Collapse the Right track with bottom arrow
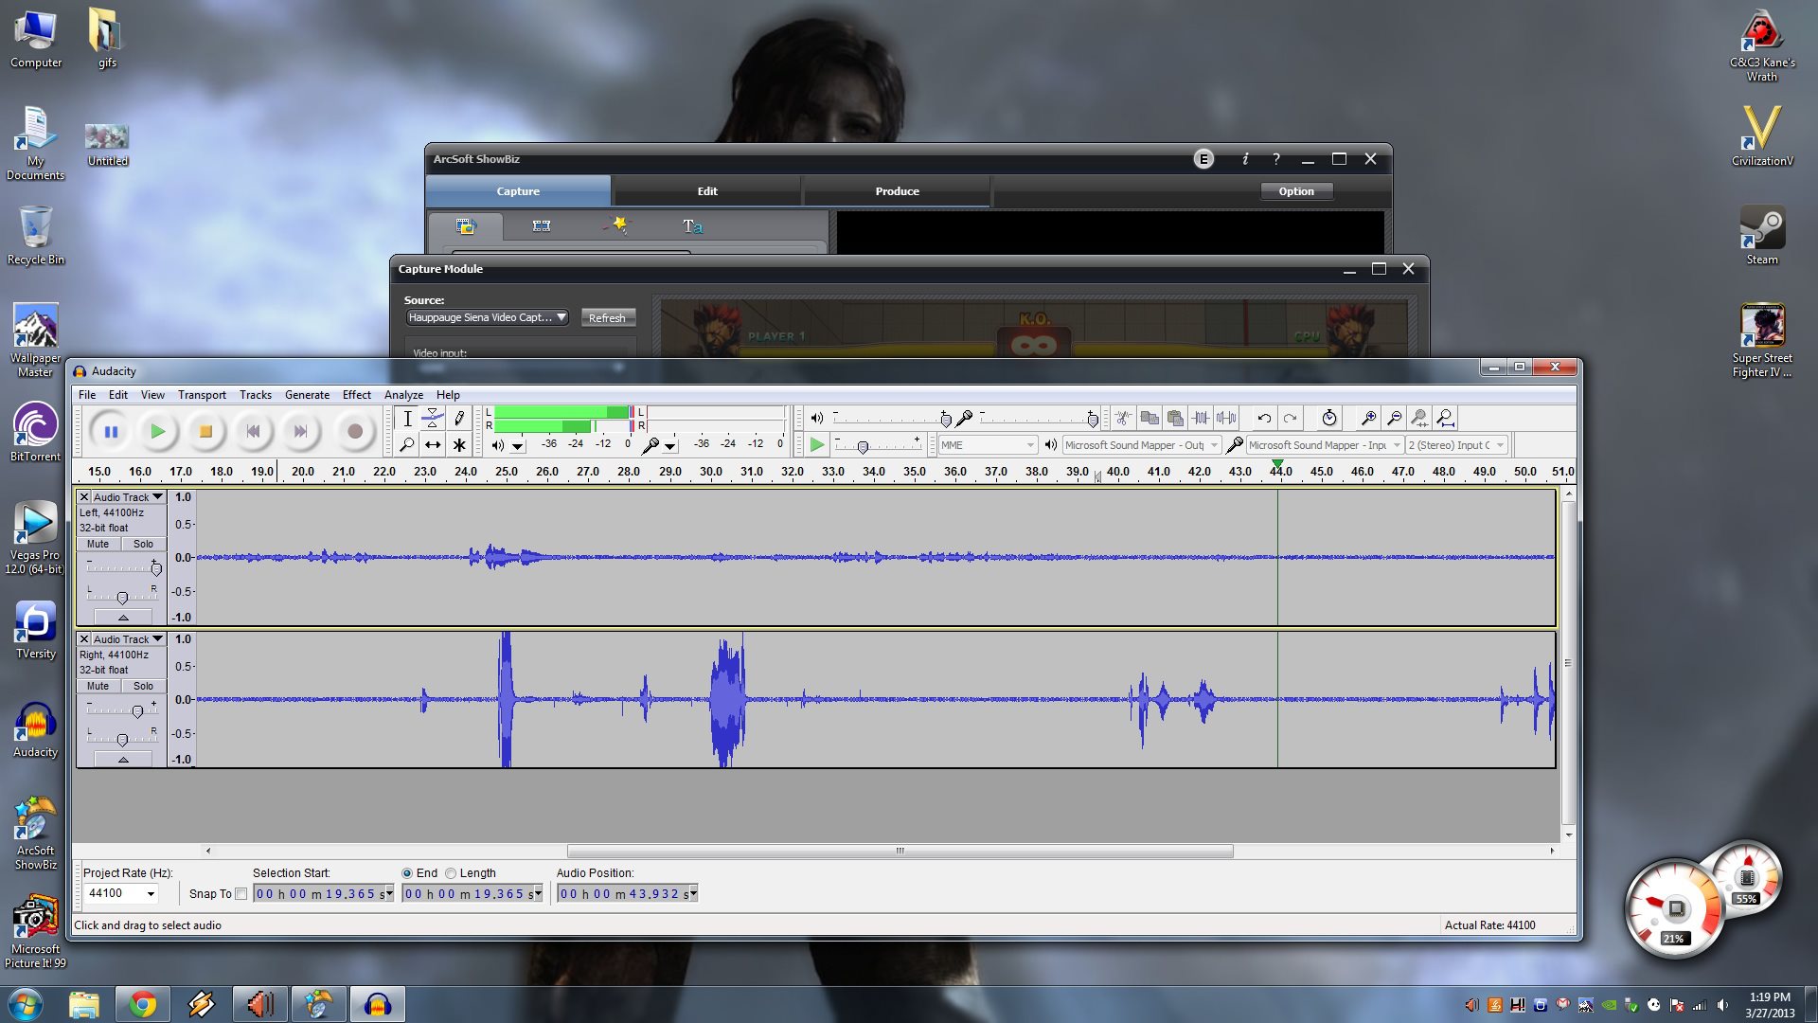The height and width of the screenshot is (1023, 1818). (x=123, y=760)
